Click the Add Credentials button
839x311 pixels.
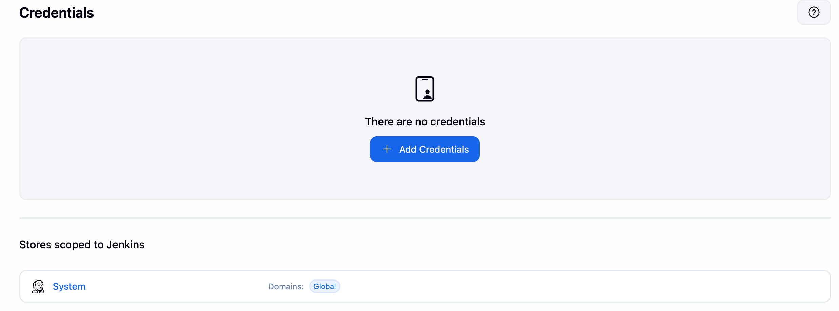tap(425, 149)
